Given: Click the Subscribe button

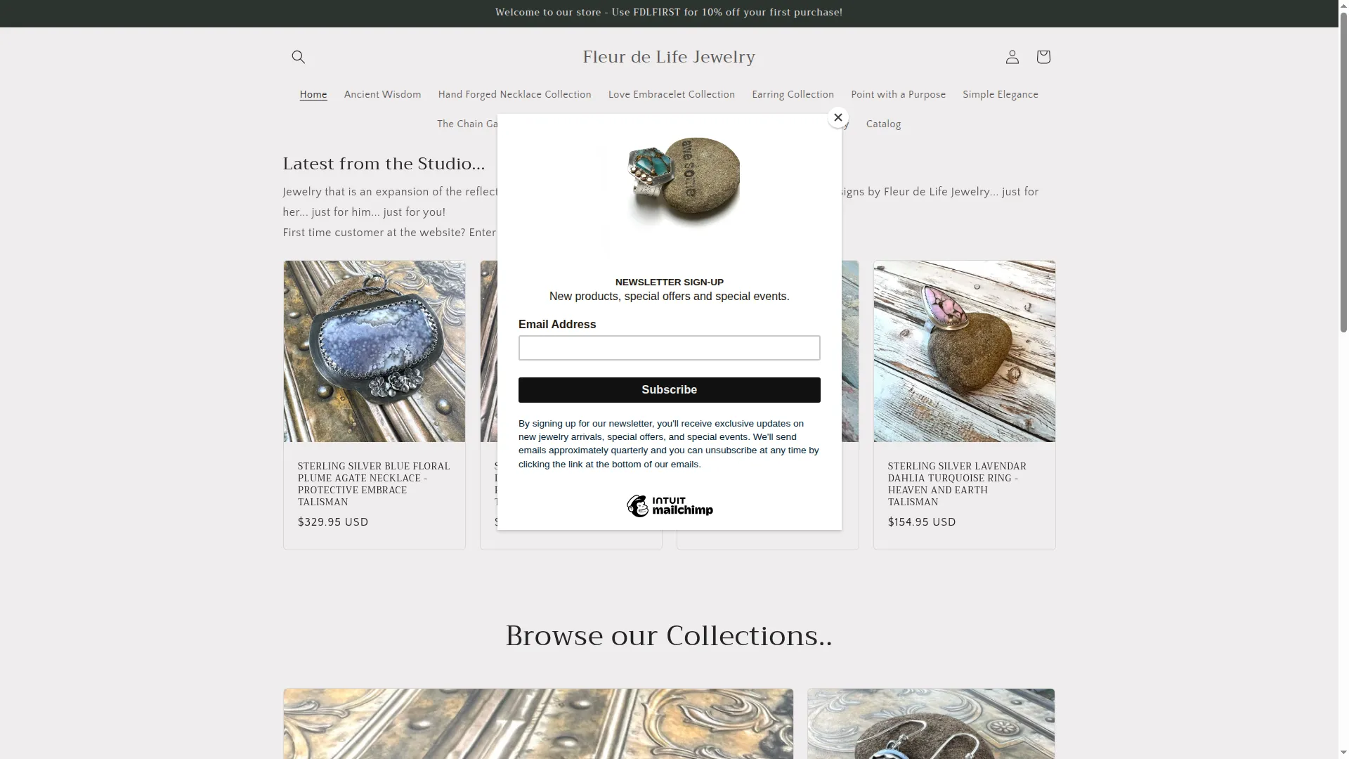Looking at the screenshot, I should click(x=669, y=390).
